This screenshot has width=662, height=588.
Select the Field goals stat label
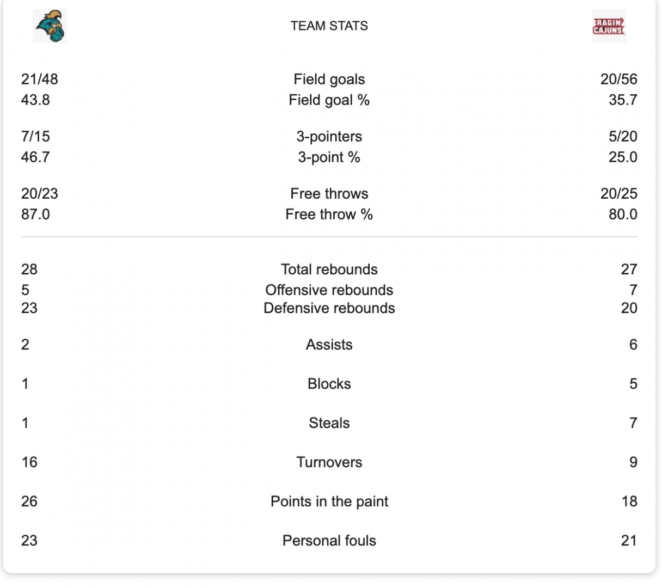coord(329,79)
